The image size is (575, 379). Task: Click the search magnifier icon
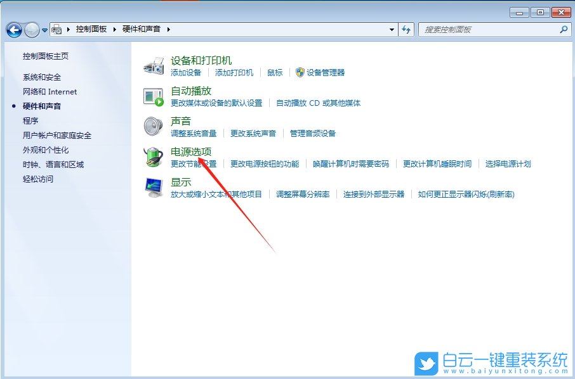[565, 29]
